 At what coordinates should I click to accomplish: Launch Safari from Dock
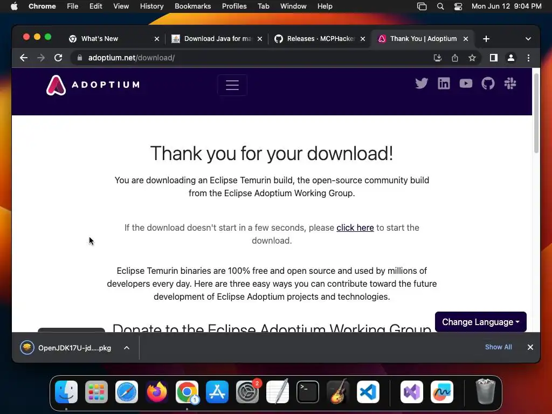pos(127,392)
